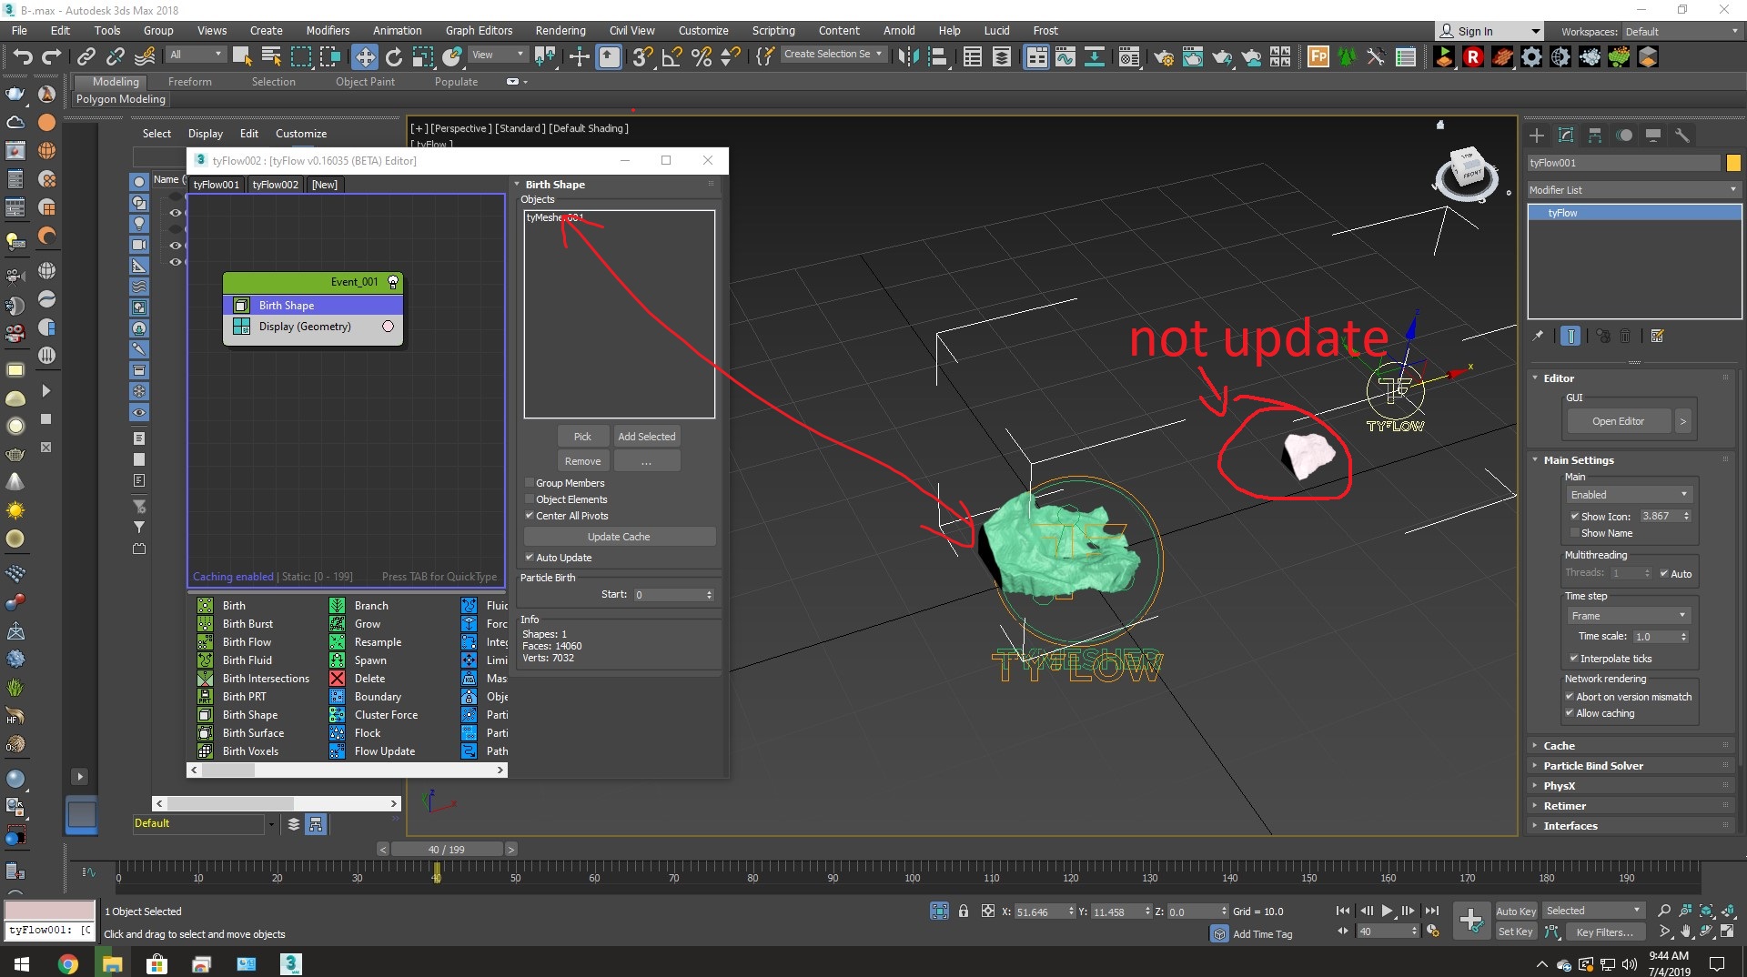Screen dimensions: 1747x977
Task: Click the orange Fp plugin icon
Action: [x=1318, y=57]
